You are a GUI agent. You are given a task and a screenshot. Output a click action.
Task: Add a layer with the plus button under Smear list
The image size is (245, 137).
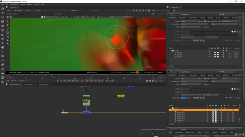(x=170, y=124)
